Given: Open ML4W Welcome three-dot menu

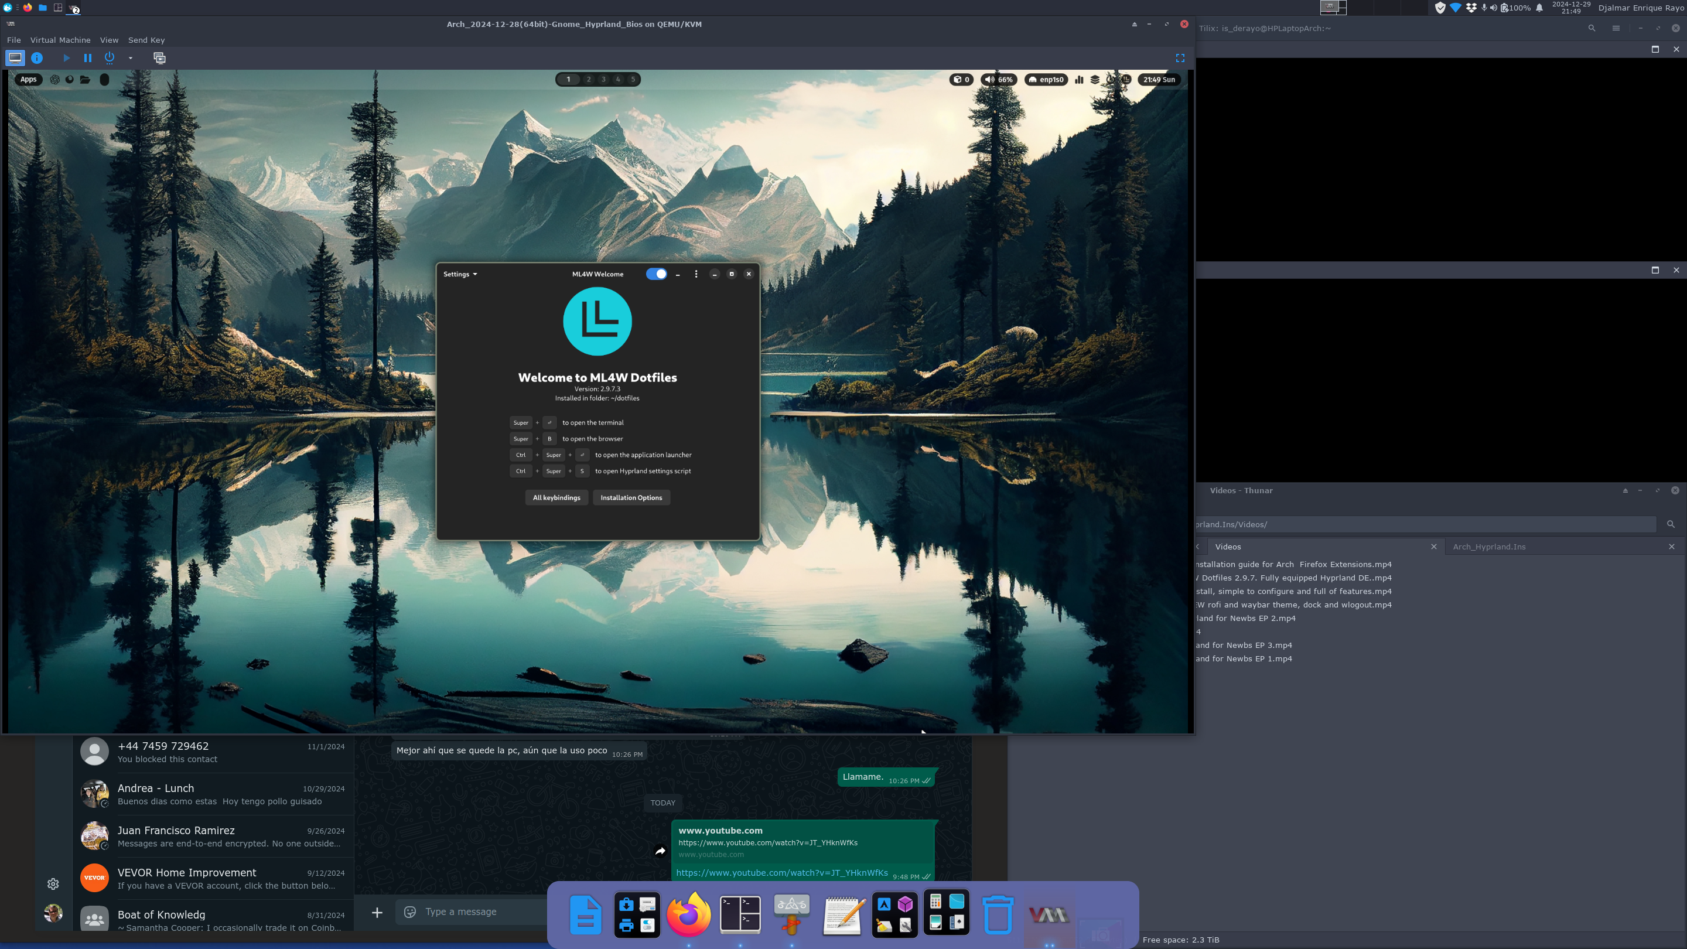Looking at the screenshot, I should pyautogui.click(x=696, y=274).
